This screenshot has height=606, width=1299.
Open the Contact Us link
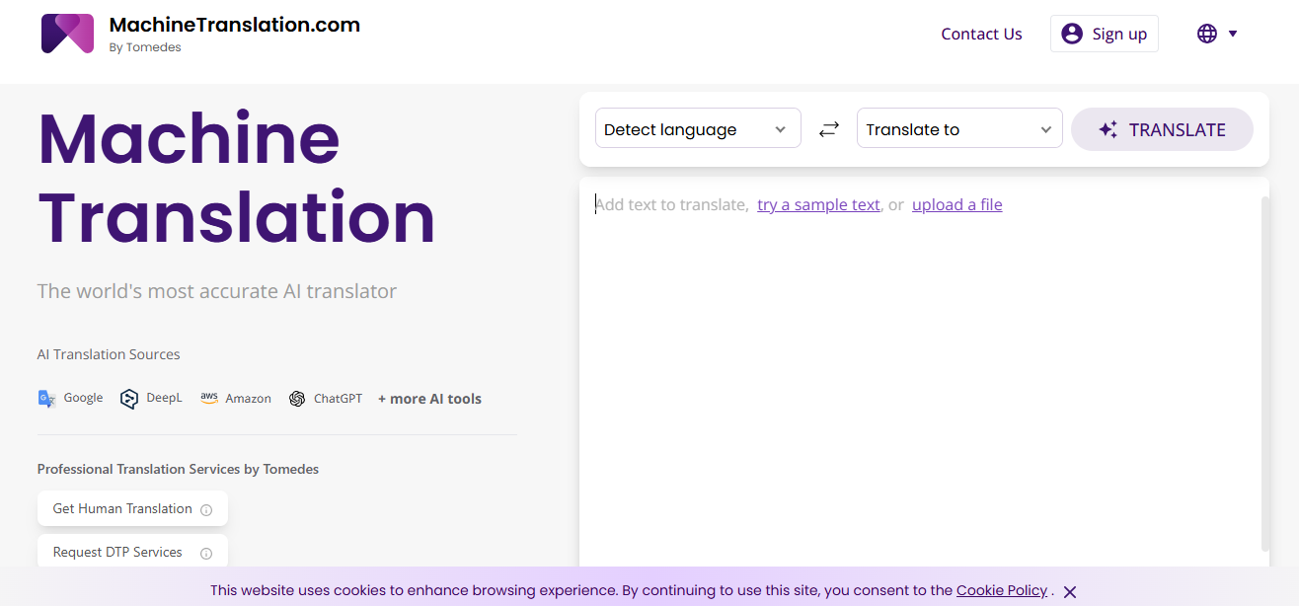point(981,34)
